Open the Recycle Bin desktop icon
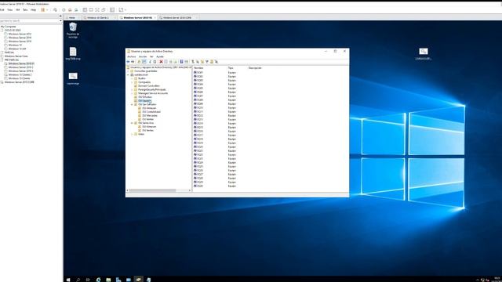Viewport: 502px width, 282px height. 73,31
